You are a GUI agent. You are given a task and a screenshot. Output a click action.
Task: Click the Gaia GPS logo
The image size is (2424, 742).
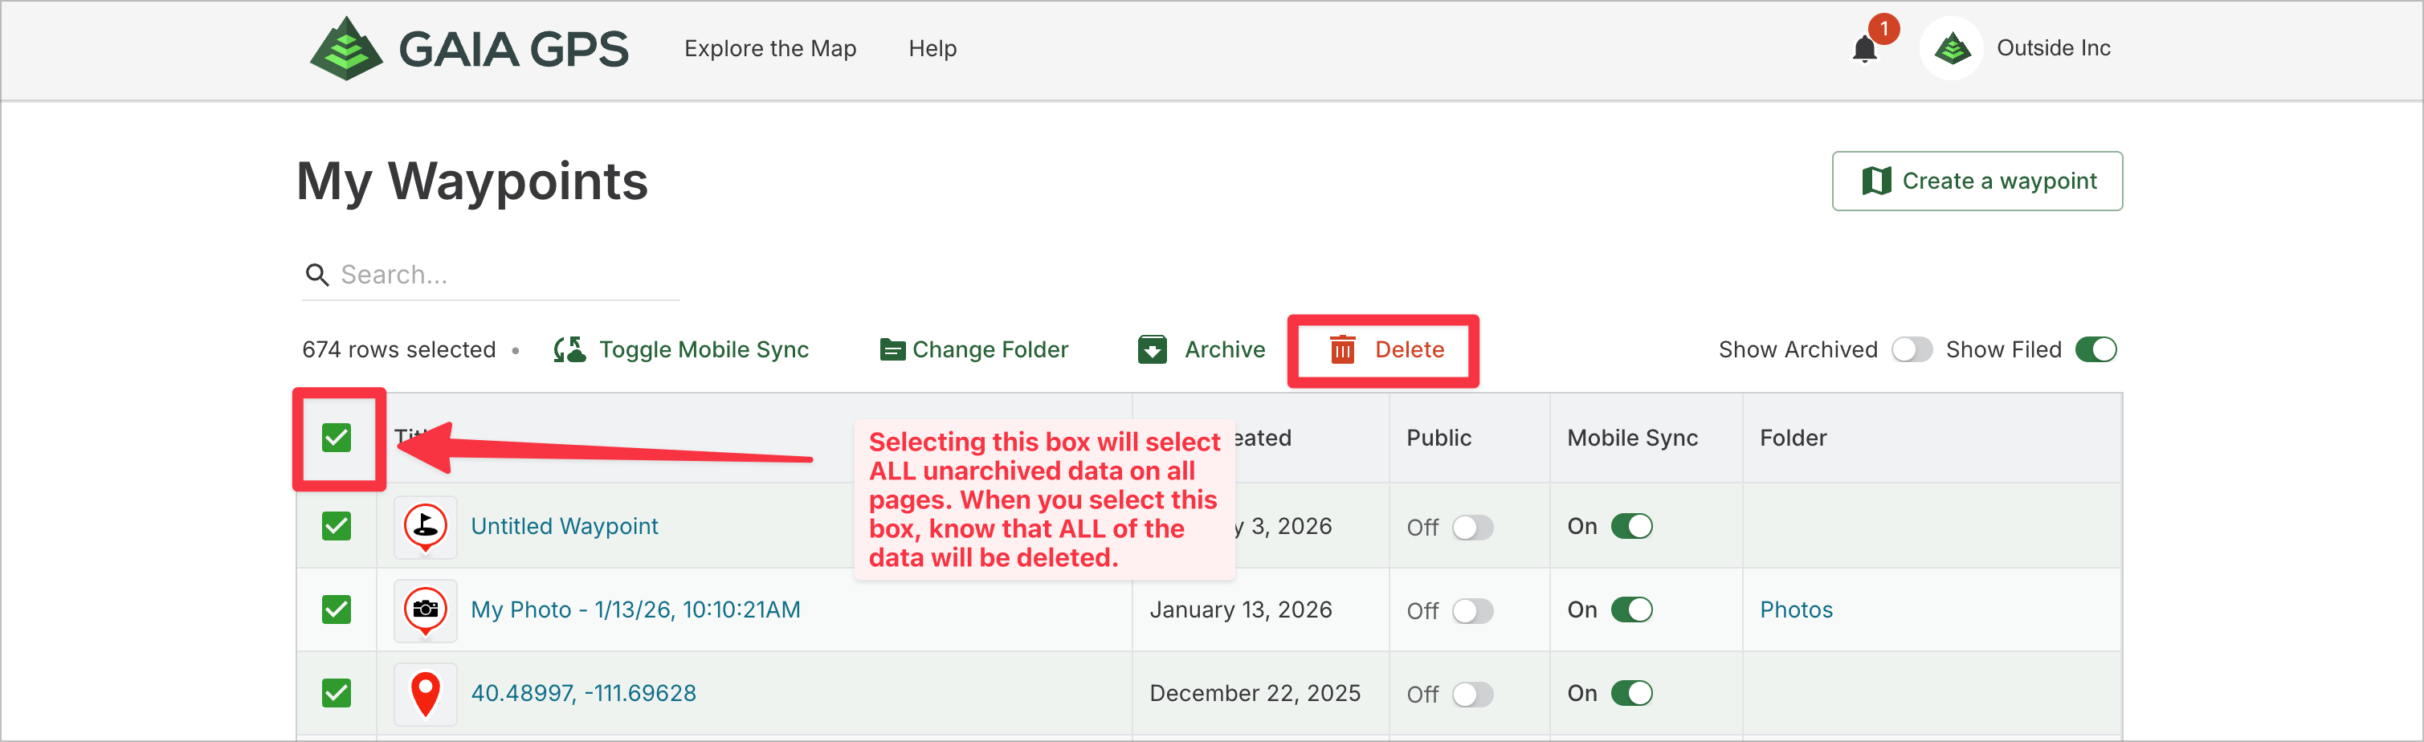click(x=467, y=49)
